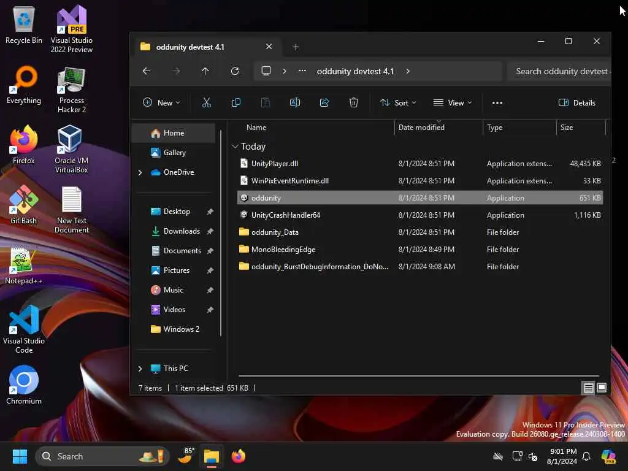Screen dimensions: 628x471
Task: Click oddunity devtest 4.1 breadcrumb
Action: pos(355,71)
